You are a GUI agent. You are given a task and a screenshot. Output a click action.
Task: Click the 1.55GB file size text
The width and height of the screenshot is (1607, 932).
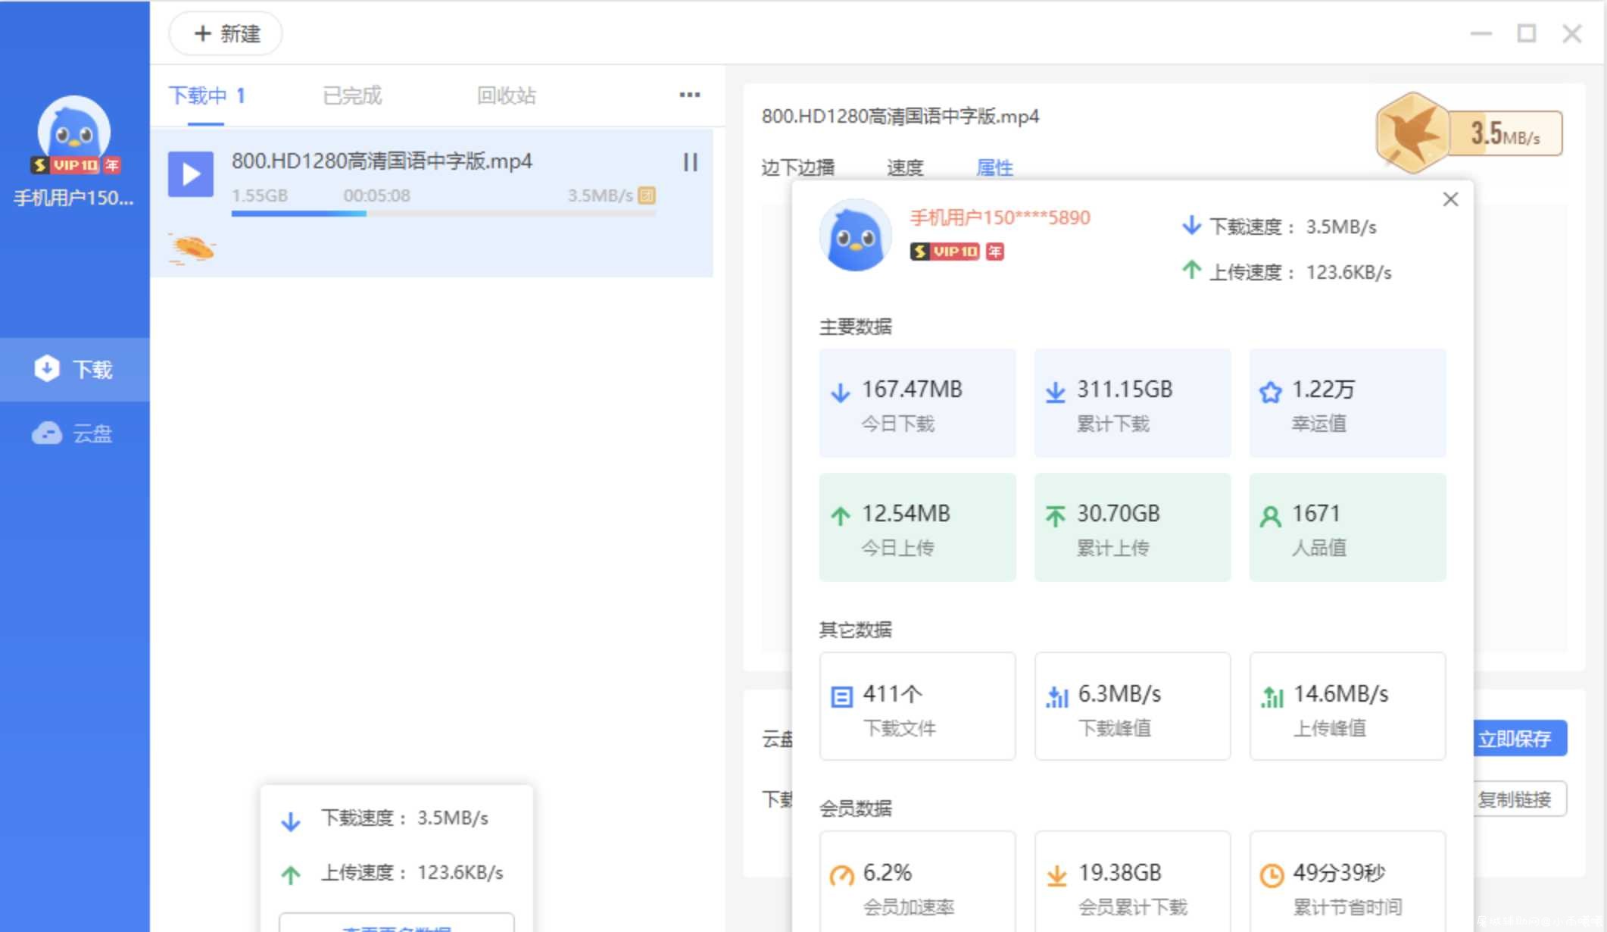(260, 195)
